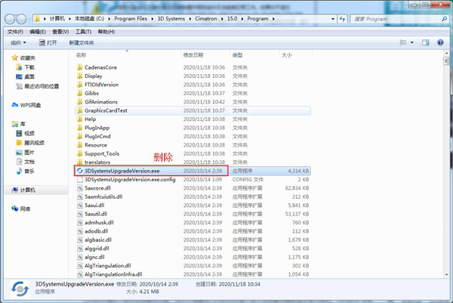Open the Tools menu
The width and height of the screenshot is (453, 303).
click(x=83, y=32)
